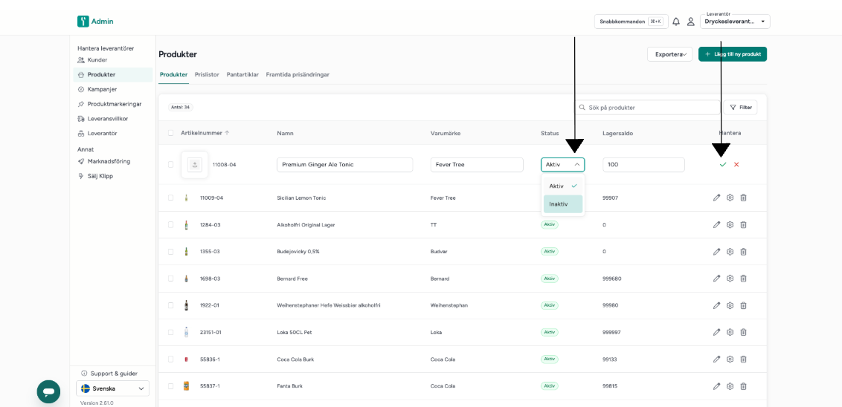Tick checkbox for Fanta Burk row
Screen dimensions: 842x407
(171, 386)
